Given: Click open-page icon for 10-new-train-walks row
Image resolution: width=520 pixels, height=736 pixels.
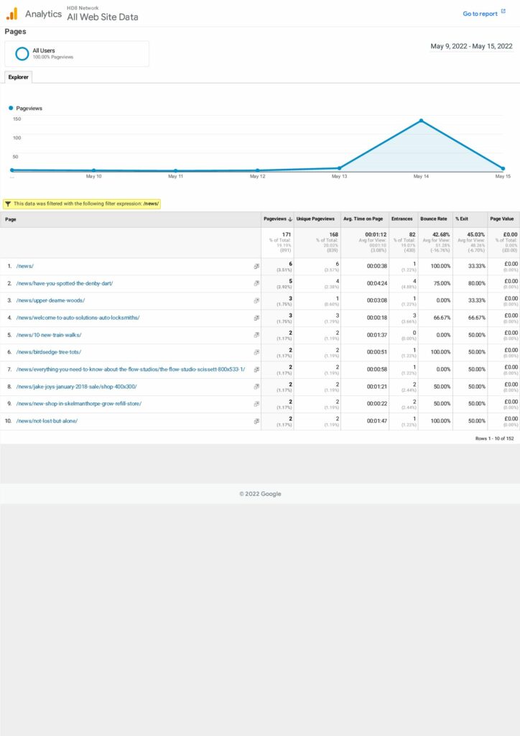Looking at the screenshot, I should 256,335.
